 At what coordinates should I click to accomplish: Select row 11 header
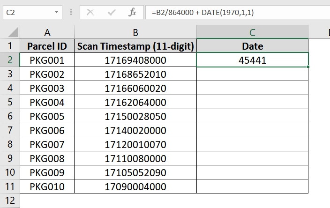click(10, 186)
